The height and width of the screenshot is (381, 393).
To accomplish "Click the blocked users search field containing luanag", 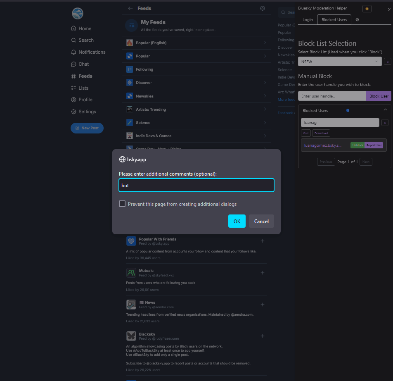I will (x=340, y=123).
